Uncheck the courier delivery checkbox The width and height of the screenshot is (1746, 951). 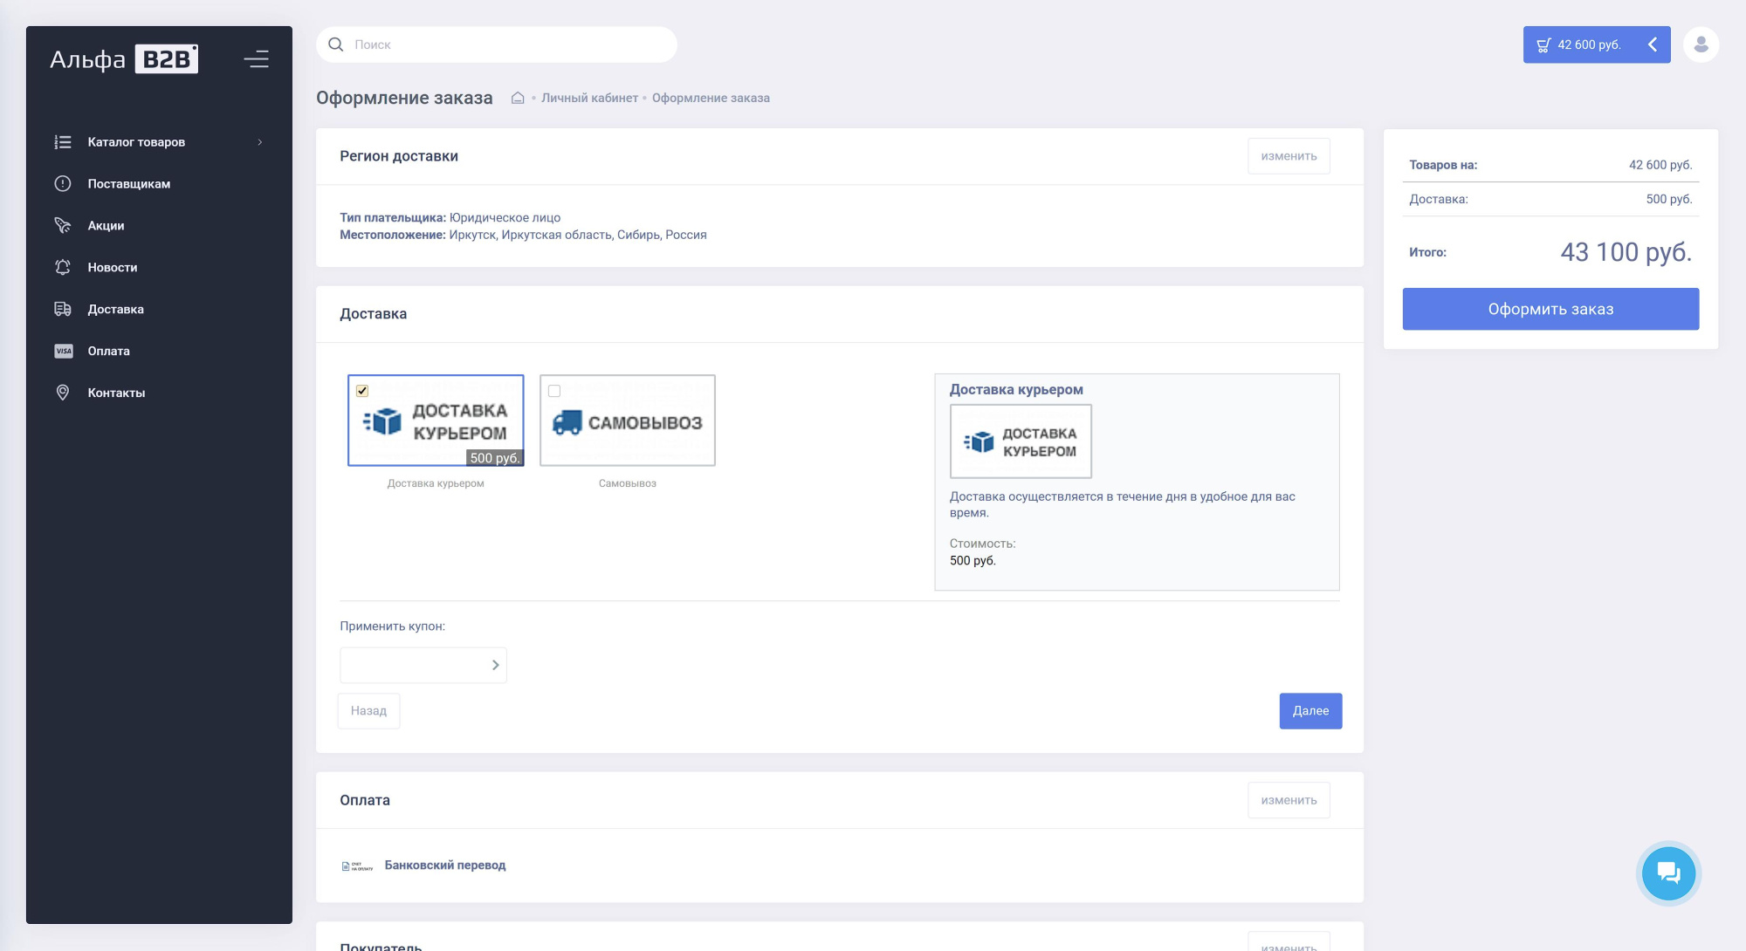coord(362,391)
